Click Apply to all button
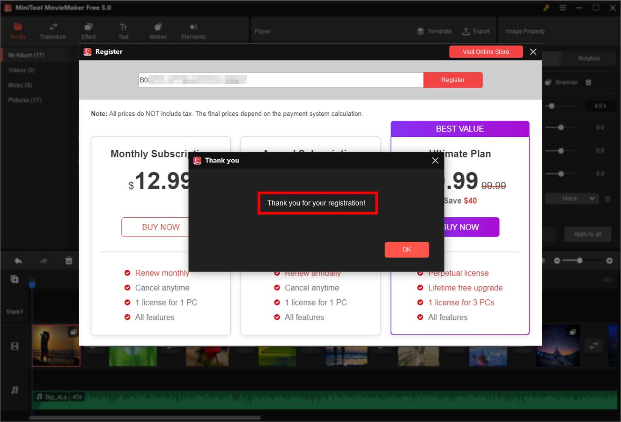 [x=587, y=234]
